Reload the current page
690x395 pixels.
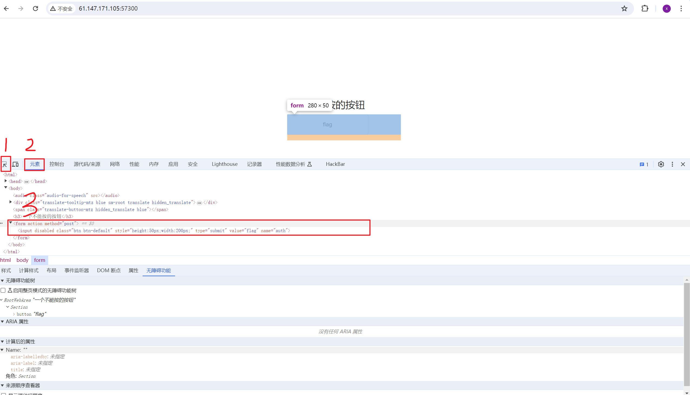[35, 8]
